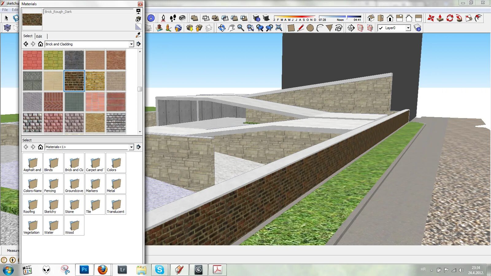Go to In Model home in upper pane

tap(40, 44)
